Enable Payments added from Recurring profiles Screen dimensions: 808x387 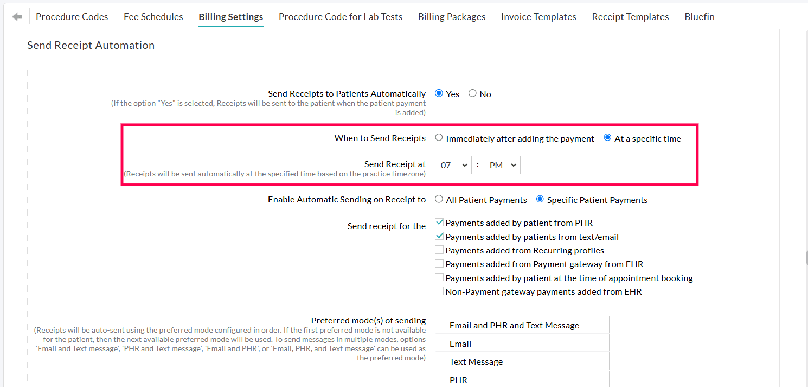coord(439,250)
